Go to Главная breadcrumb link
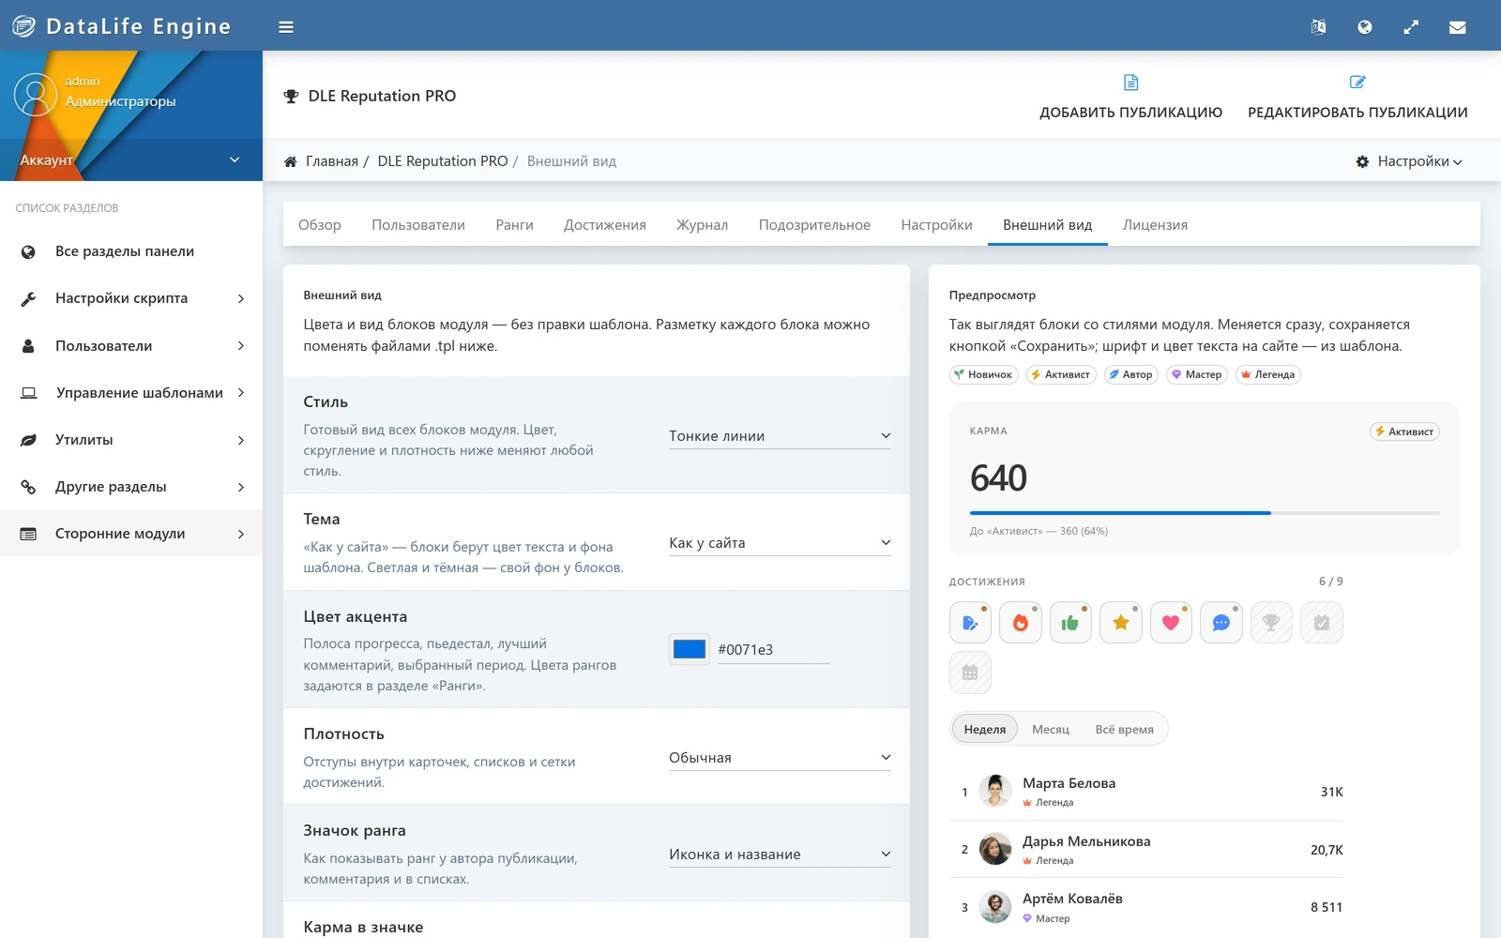This screenshot has width=1501, height=938. click(x=331, y=161)
